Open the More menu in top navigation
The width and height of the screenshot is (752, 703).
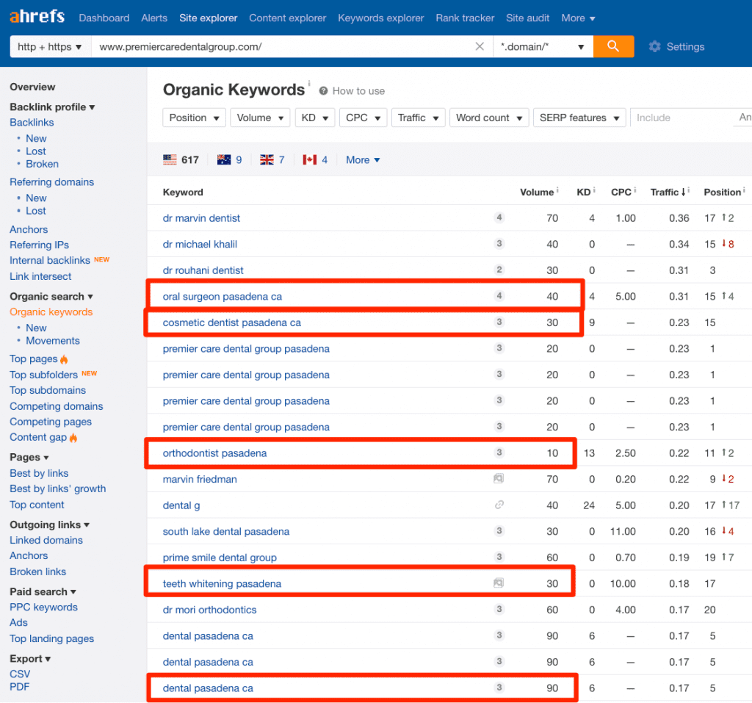point(578,18)
